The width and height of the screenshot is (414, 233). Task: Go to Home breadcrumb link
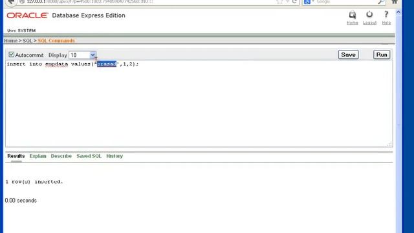(x=10, y=41)
